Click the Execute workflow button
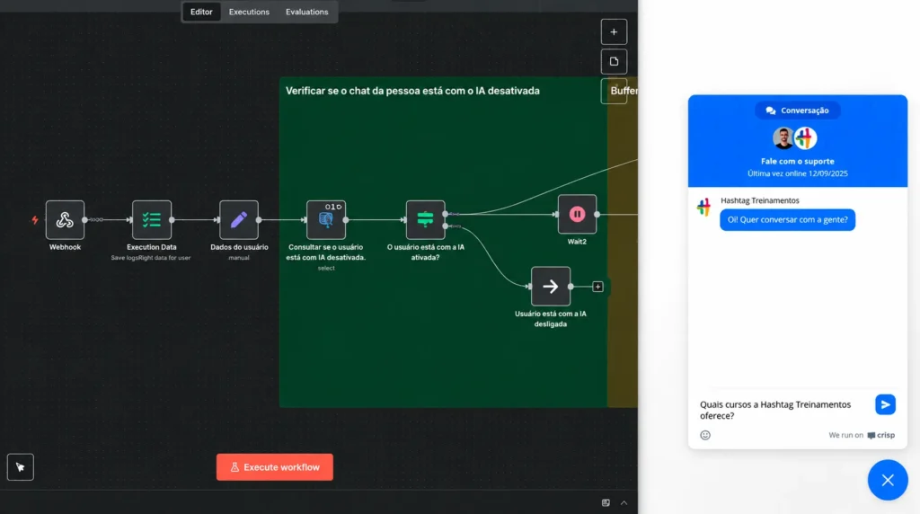This screenshot has height=514, width=920. tap(275, 467)
